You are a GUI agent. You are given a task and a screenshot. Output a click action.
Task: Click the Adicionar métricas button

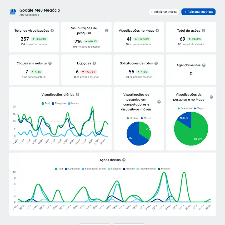(x=198, y=12)
